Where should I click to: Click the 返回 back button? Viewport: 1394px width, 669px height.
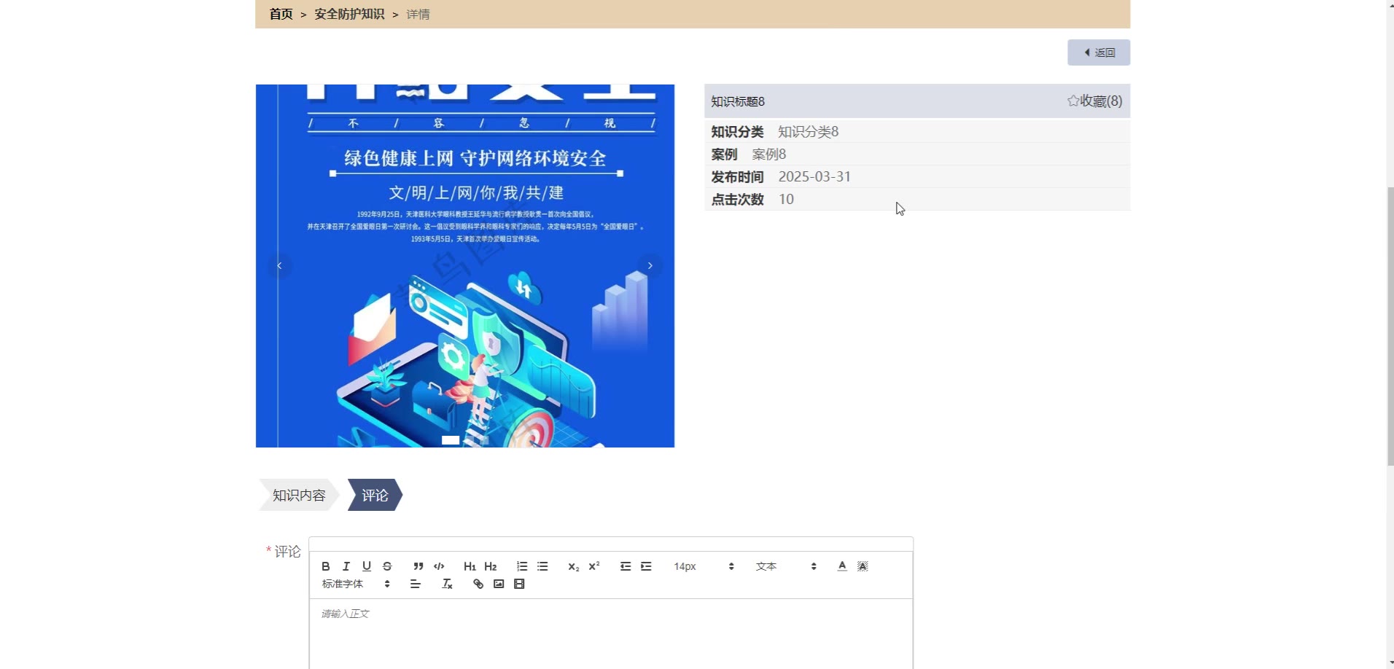(1099, 52)
